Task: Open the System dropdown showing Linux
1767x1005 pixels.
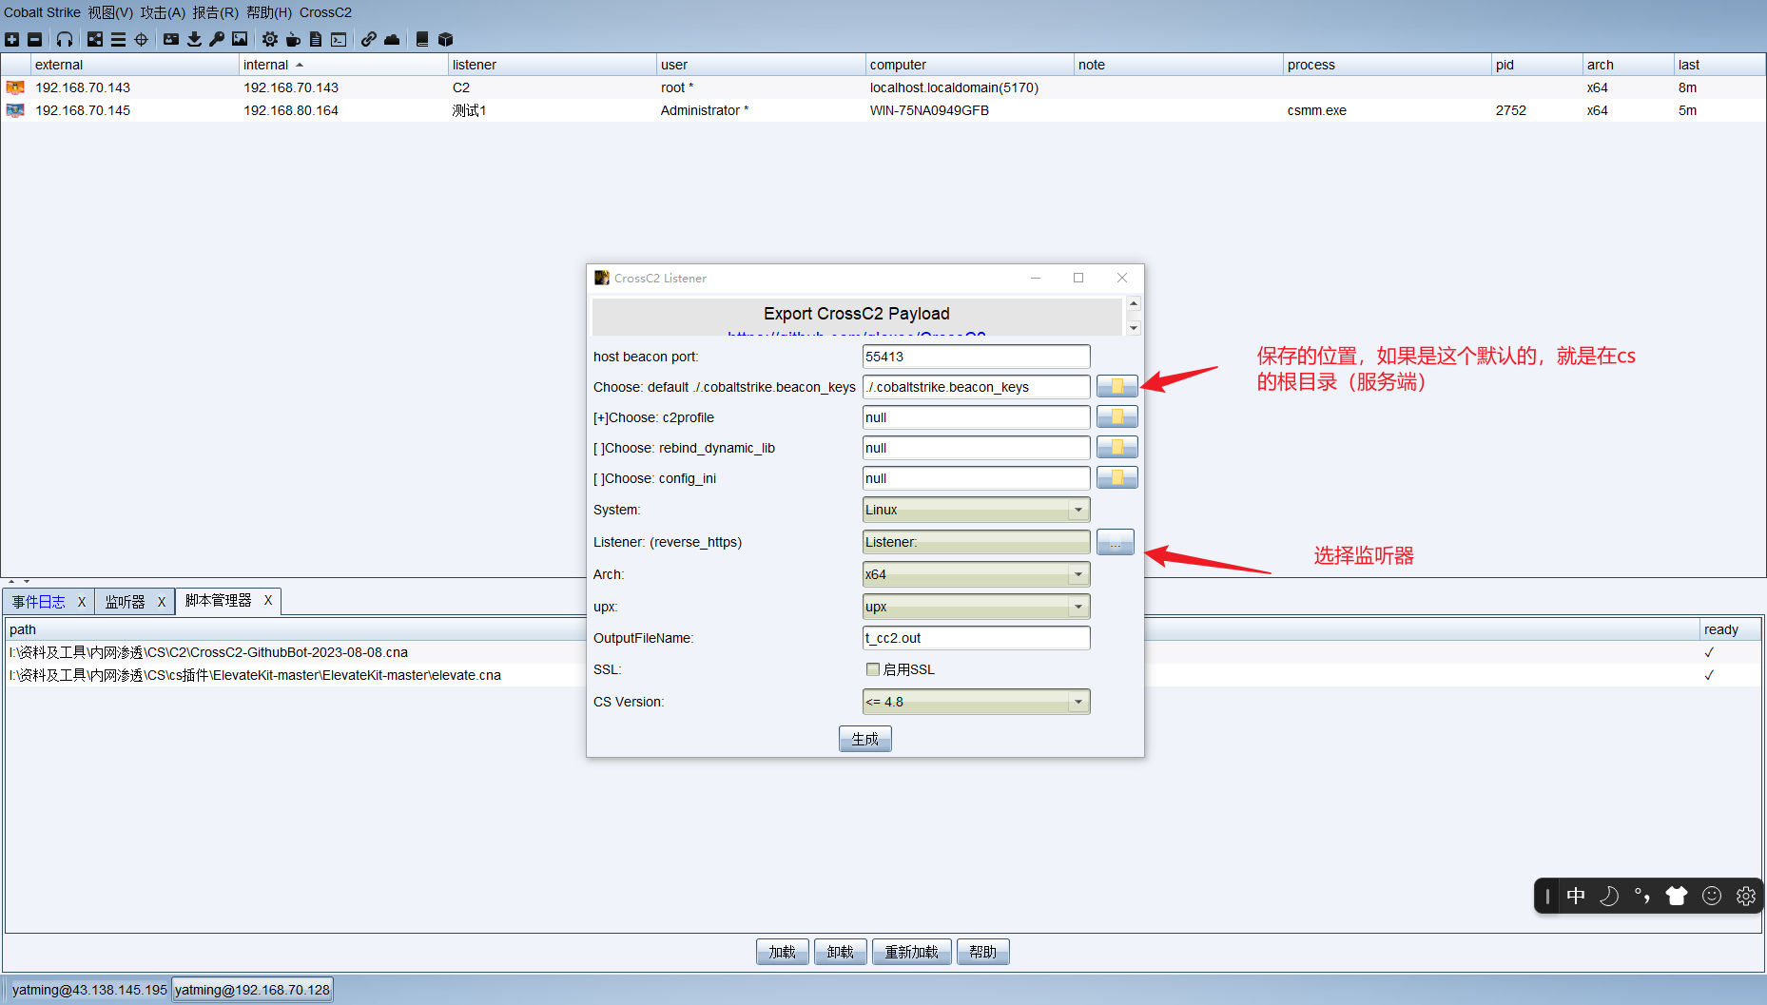Action: (x=977, y=510)
